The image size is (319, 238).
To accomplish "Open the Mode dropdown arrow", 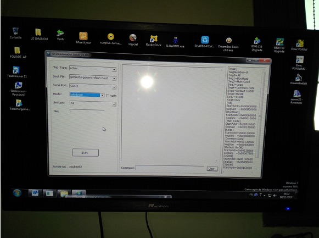I will (x=102, y=95).
